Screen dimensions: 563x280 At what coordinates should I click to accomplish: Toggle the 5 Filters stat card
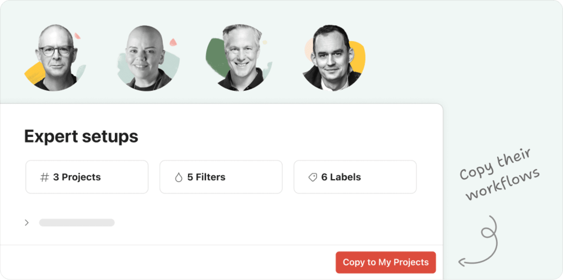[221, 177]
